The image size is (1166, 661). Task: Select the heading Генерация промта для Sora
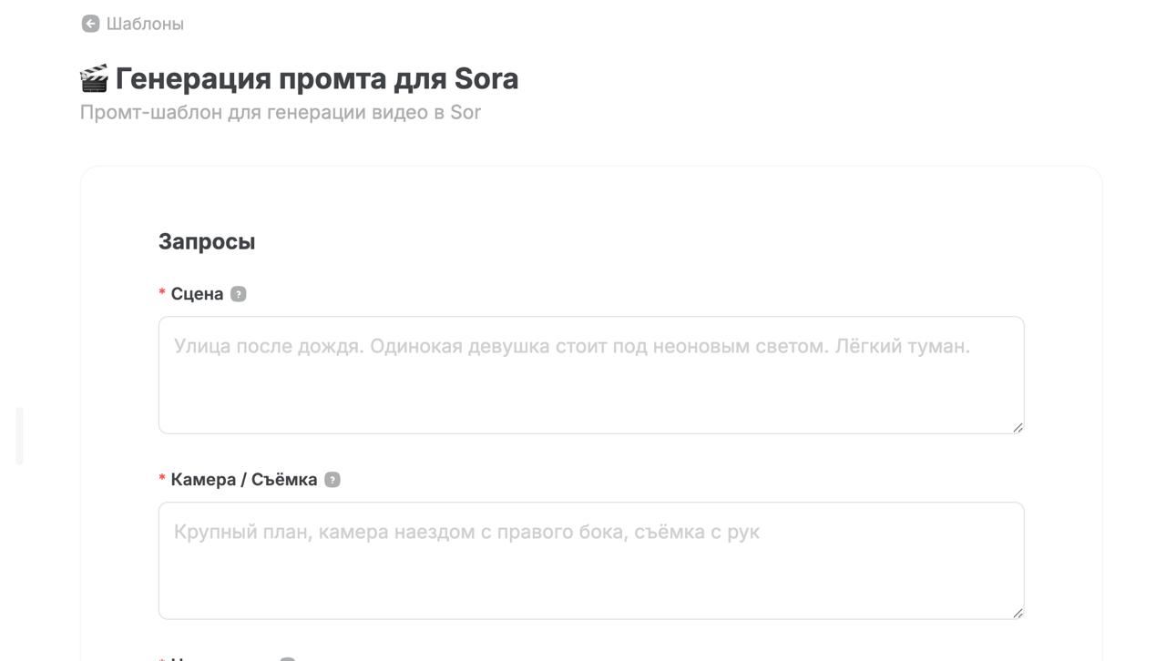[x=316, y=79]
